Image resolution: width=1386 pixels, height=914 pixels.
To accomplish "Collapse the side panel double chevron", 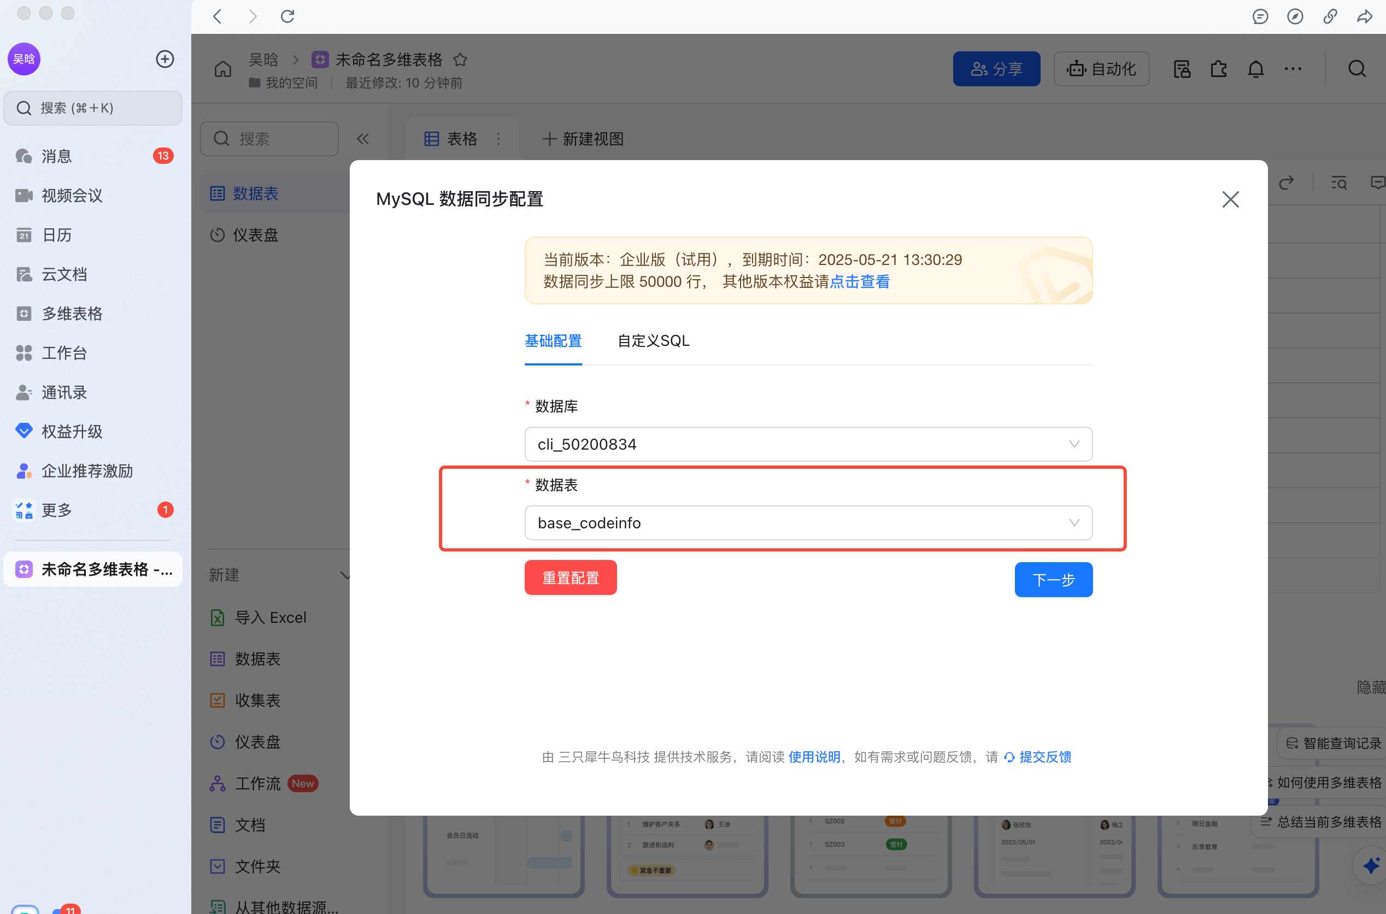I will pos(363,139).
